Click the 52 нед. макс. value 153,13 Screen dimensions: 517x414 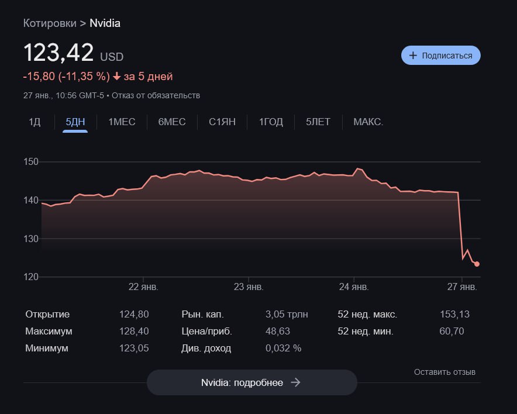point(454,314)
